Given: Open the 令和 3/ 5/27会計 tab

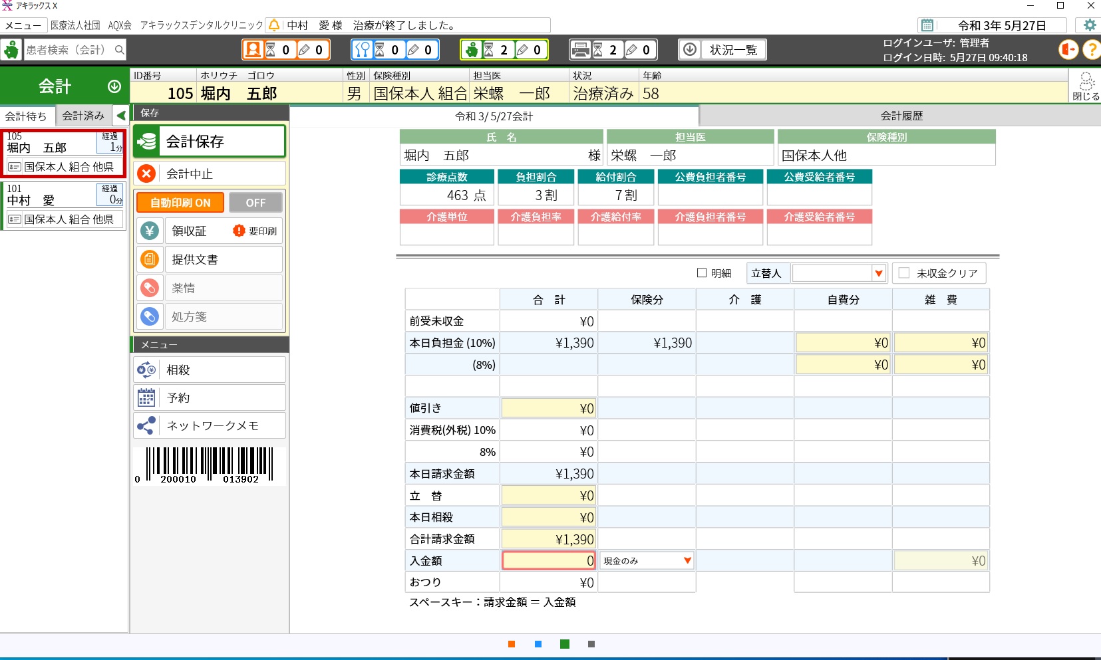Looking at the screenshot, I should [494, 116].
